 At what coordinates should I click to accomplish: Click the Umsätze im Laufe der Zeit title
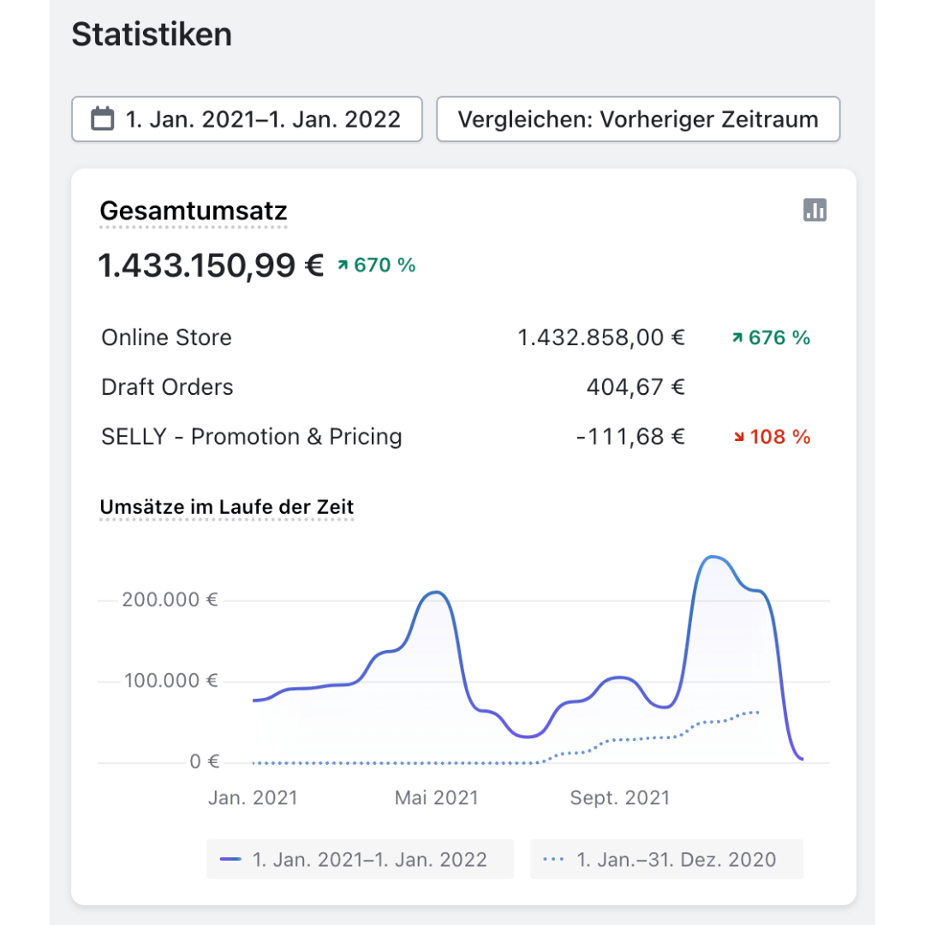227,507
